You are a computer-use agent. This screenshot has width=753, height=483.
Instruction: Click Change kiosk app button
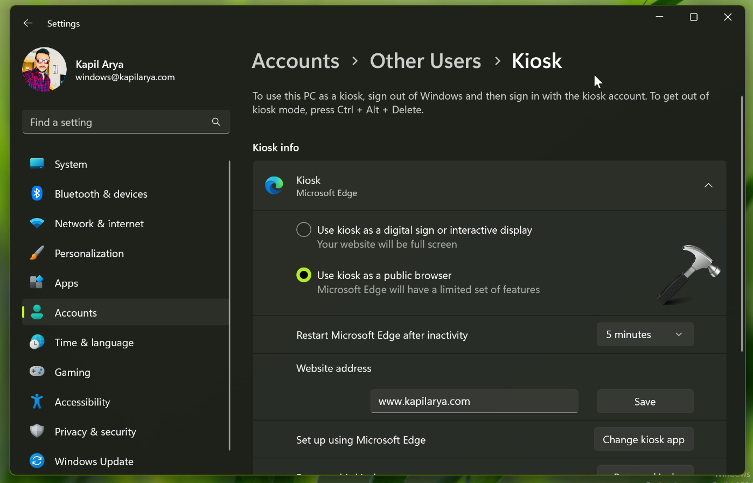[643, 439]
